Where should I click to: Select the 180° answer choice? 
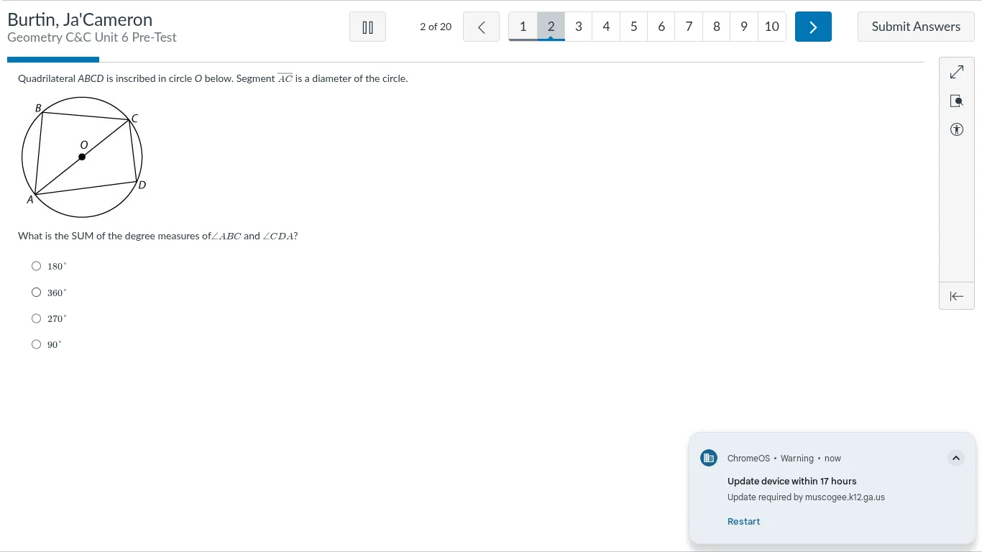pos(37,266)
